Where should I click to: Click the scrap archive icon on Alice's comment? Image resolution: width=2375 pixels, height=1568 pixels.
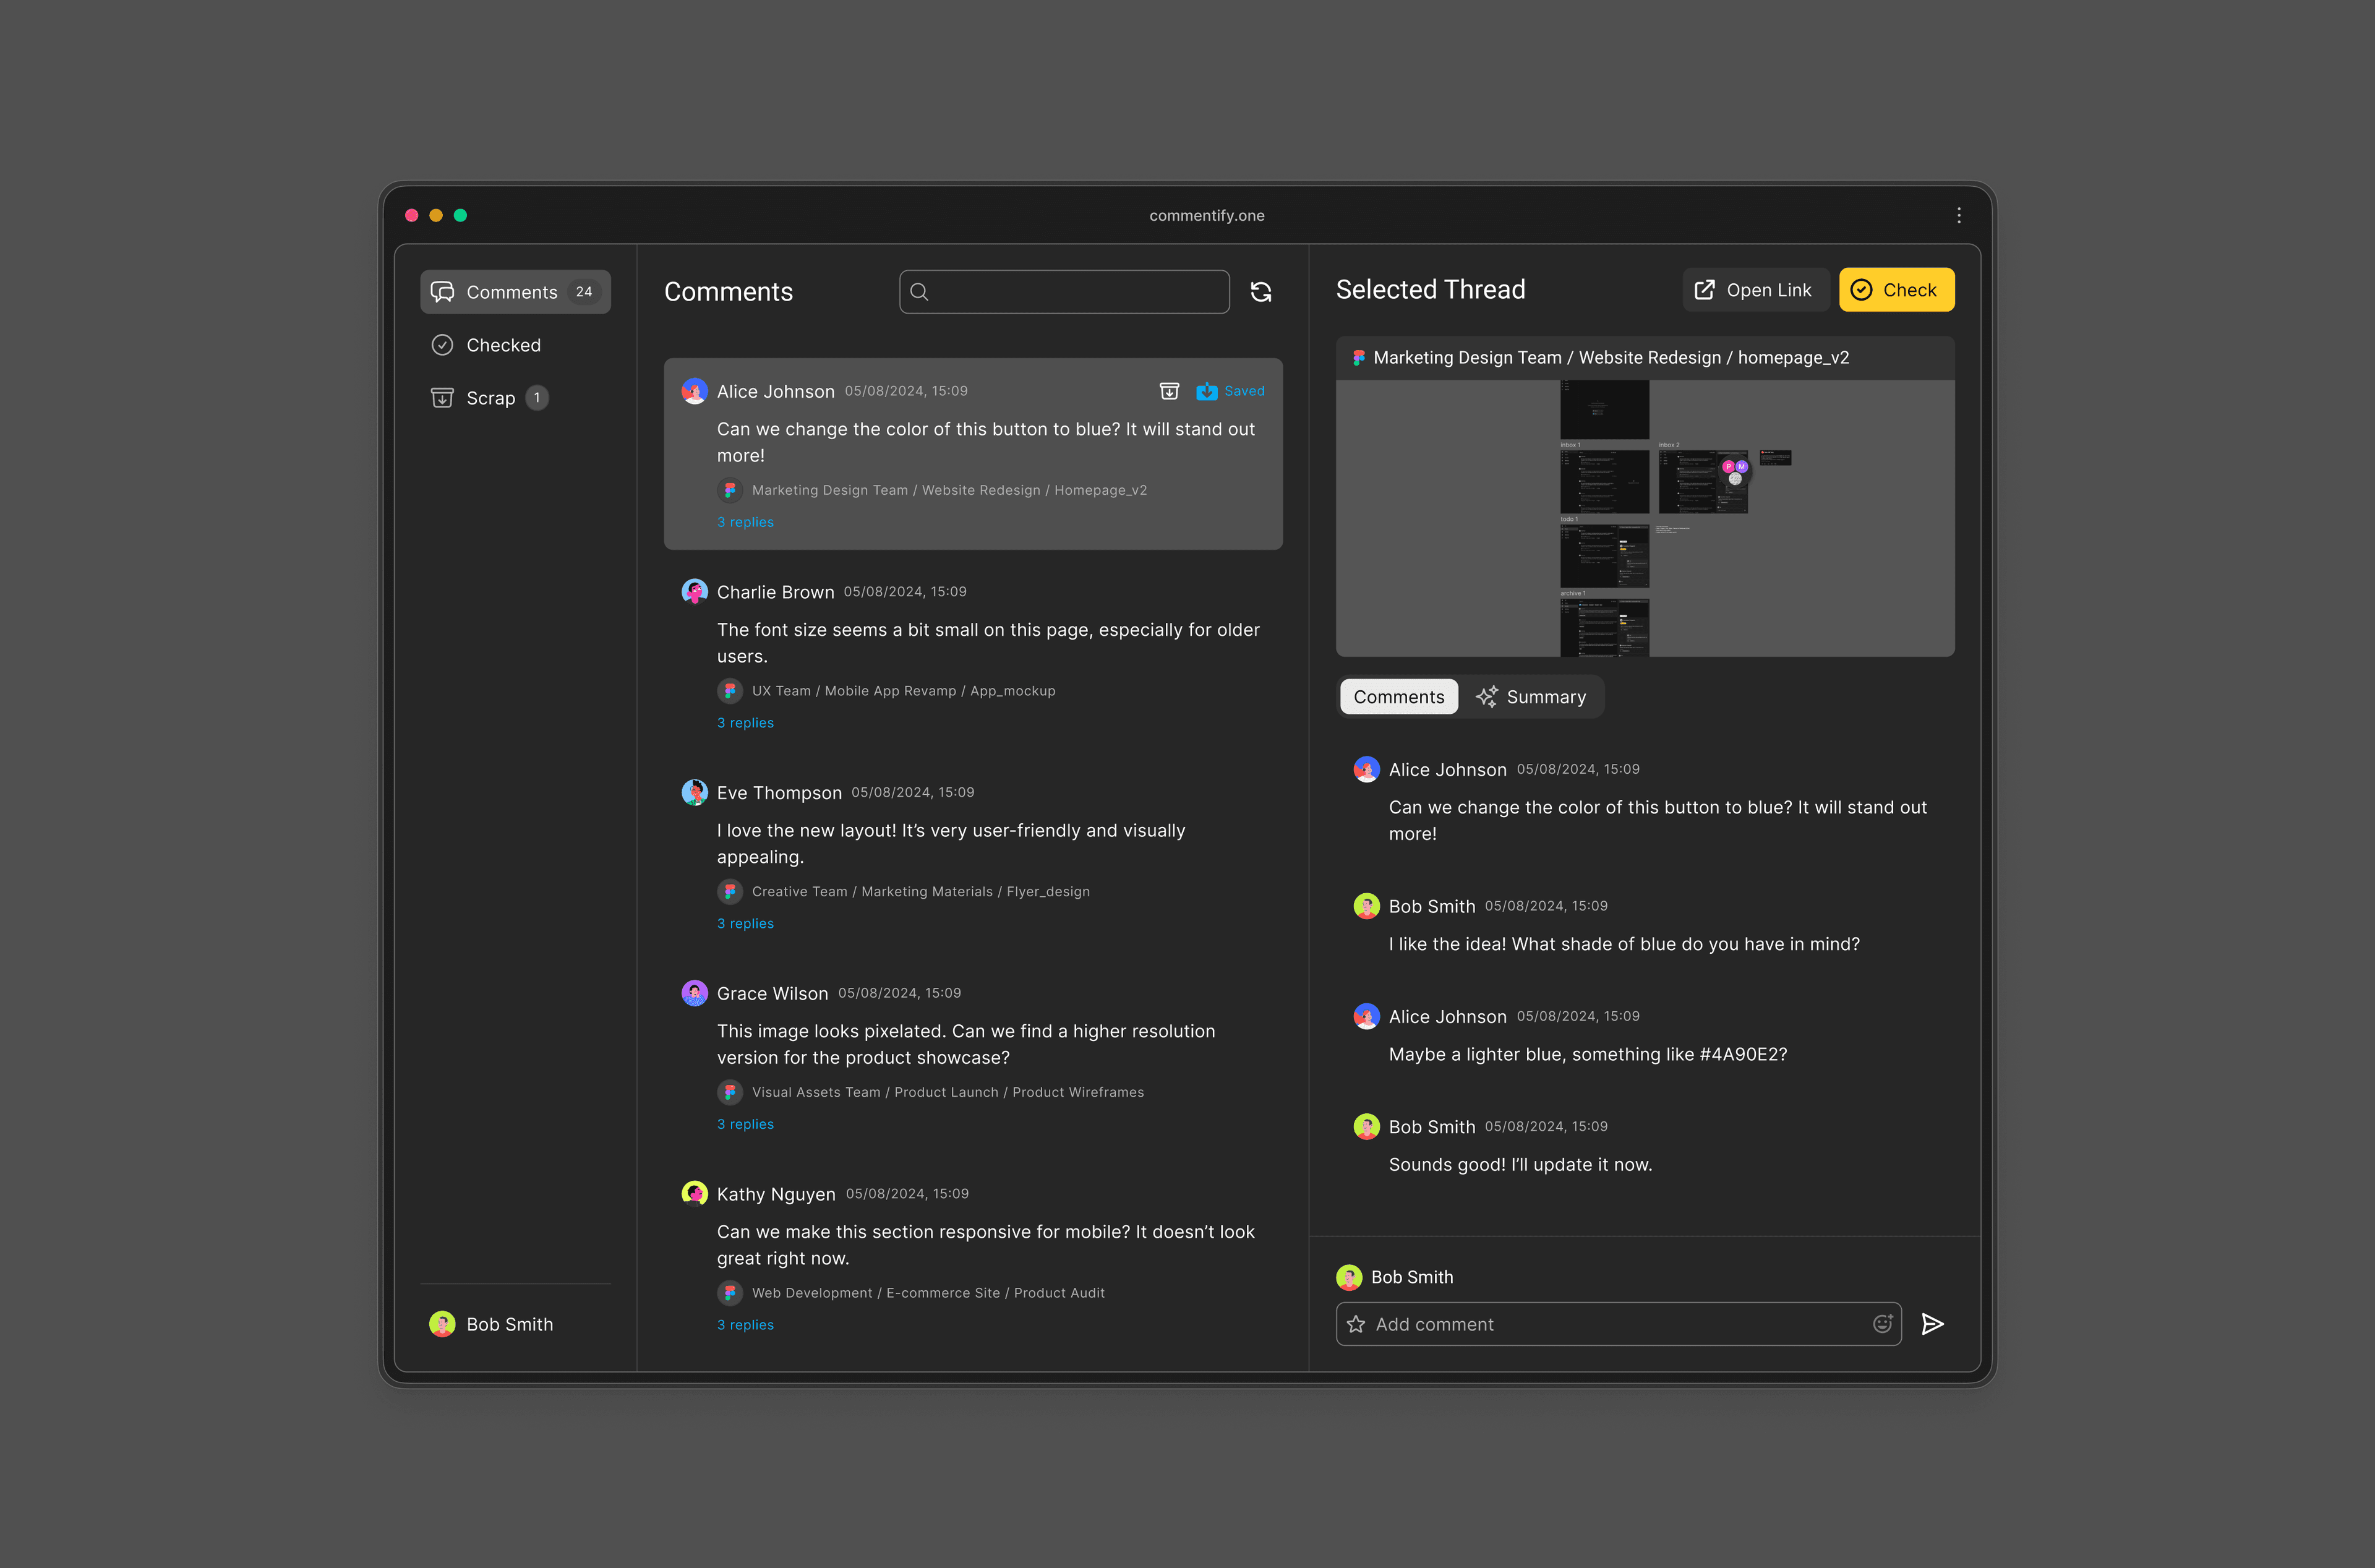[1169, 391]
